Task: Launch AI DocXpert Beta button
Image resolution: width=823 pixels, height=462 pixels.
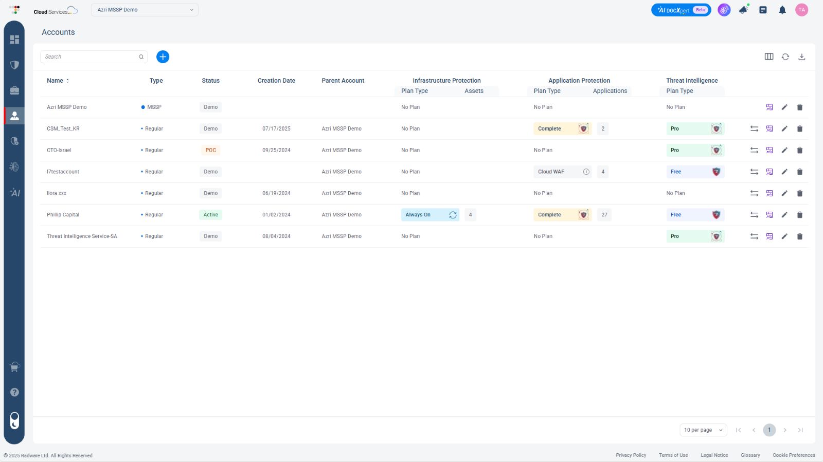Action: click(681, 10)
